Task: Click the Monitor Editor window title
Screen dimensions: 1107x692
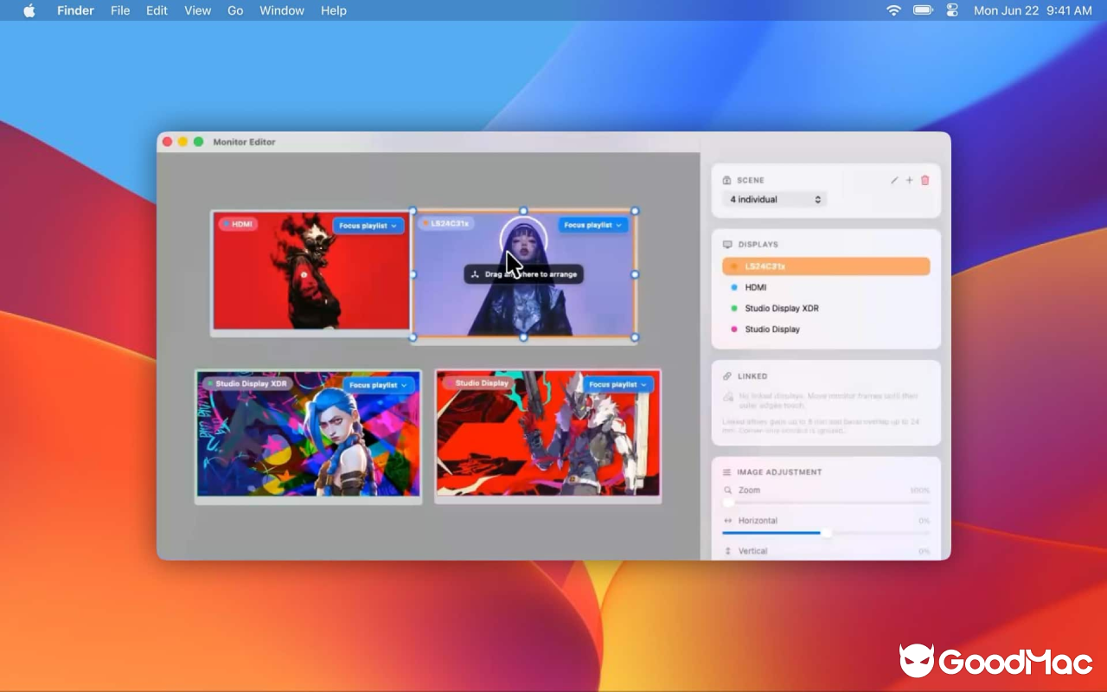Action: coord(244,142)
